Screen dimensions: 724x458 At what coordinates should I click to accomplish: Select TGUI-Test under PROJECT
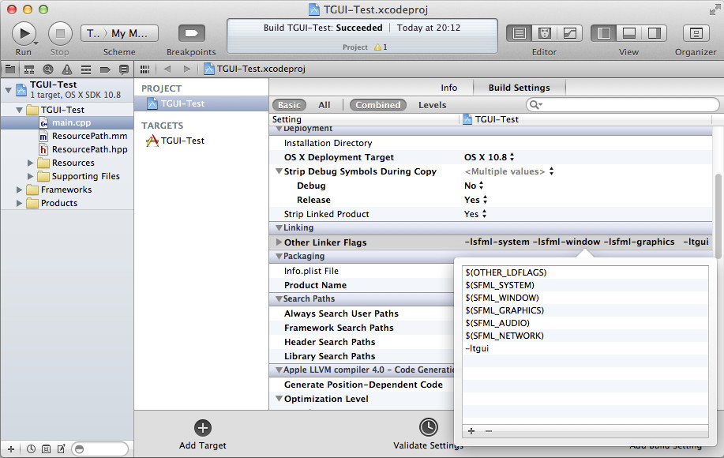click(201, 104)
